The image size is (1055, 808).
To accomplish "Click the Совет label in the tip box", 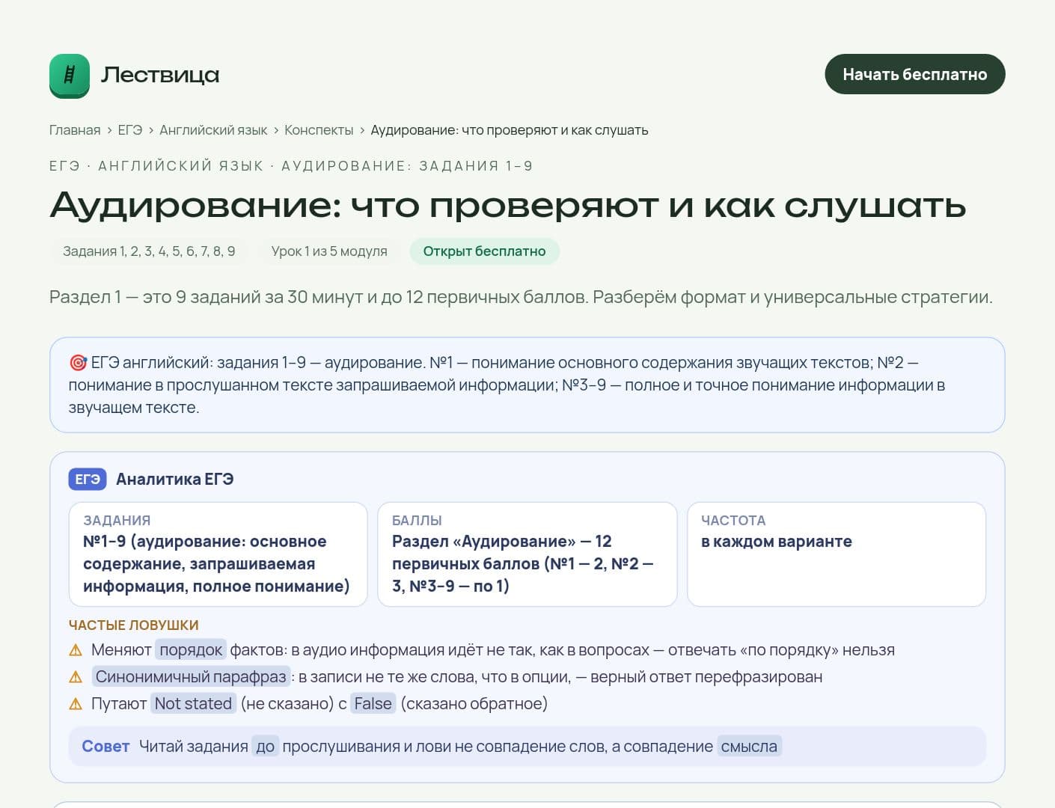I will (x=105, y=747).
